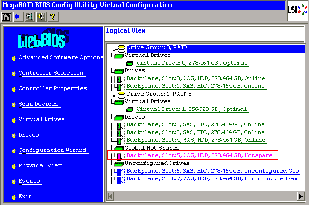The width and height of the screenshot is (309, 205).
Task: Click Unconfigured Drives label
Action: 157,164
